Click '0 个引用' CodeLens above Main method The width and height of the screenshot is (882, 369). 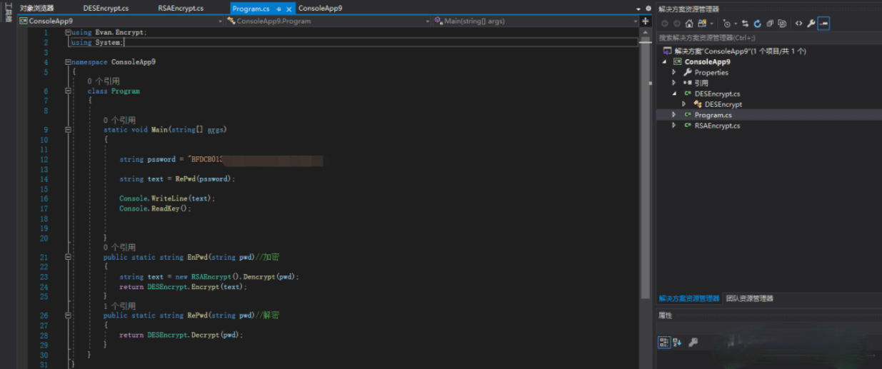point(119,121)
